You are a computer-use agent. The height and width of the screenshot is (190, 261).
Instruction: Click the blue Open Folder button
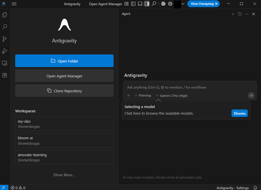(64, 61)
